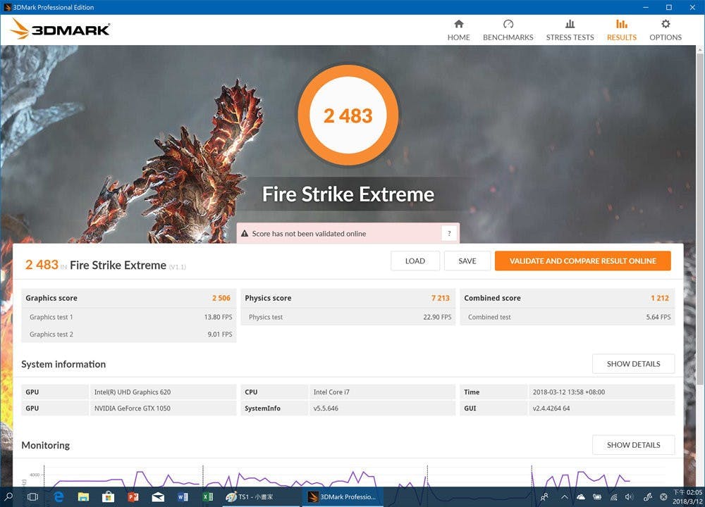Click the SystemInfo version 'v5.5.646'

point(326,408)
